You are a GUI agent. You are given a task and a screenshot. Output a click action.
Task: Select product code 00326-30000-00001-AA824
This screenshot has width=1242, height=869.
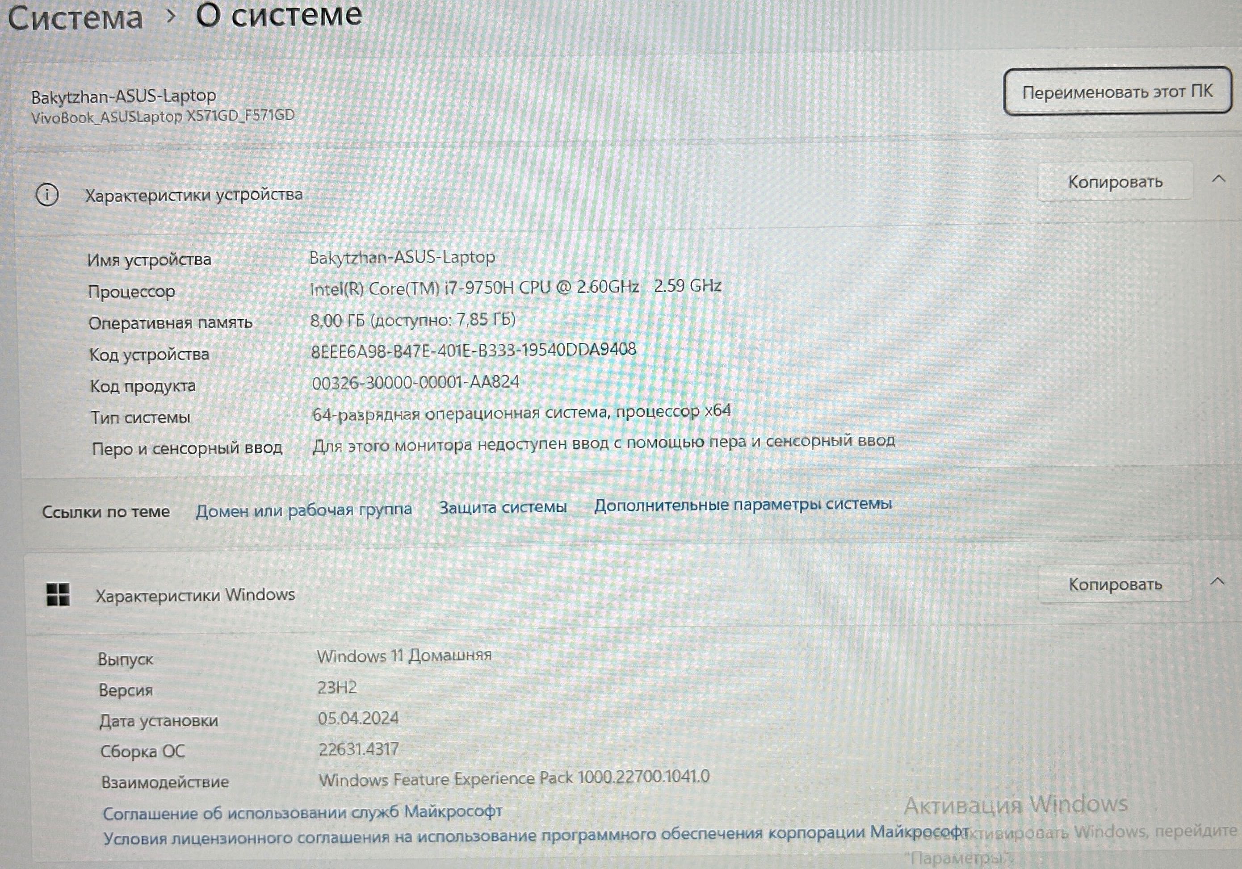415,382
